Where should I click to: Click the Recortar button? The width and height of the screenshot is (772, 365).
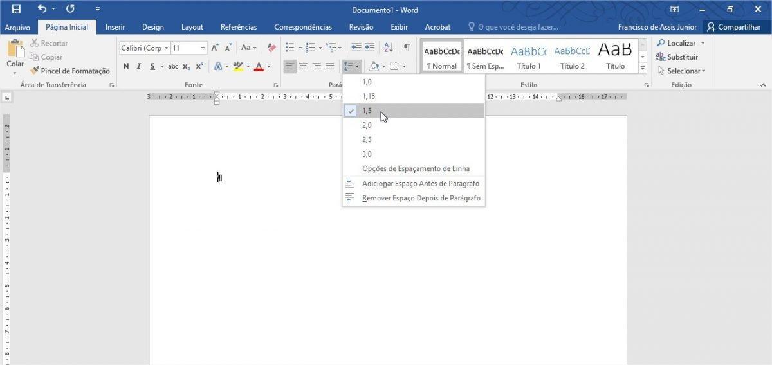click(x=49, y=43)
